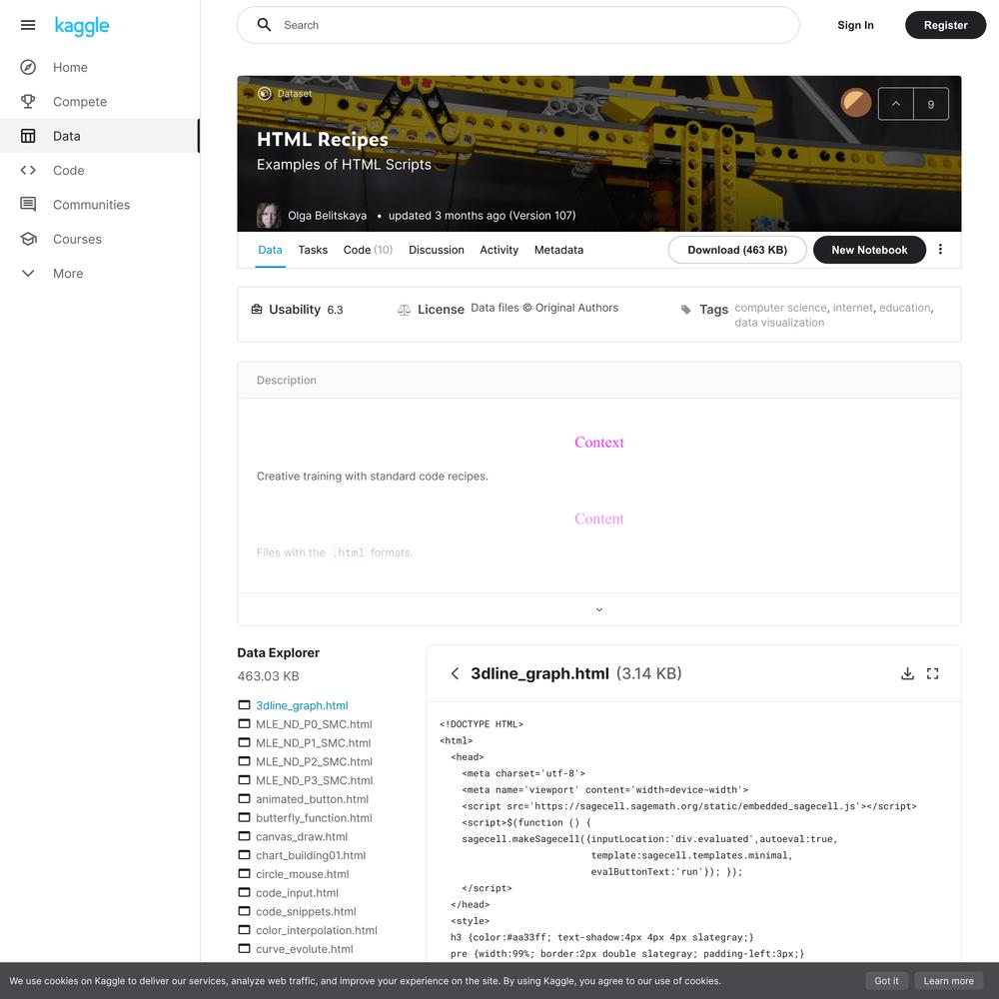The height and width of the screenshot is (999, 999).
Task: Click the file icon beside canvas_draw.html
Action: coord(244,836)
